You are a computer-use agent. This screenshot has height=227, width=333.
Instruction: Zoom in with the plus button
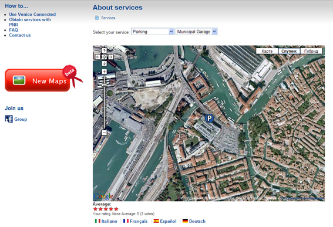(x=104, y=72)
